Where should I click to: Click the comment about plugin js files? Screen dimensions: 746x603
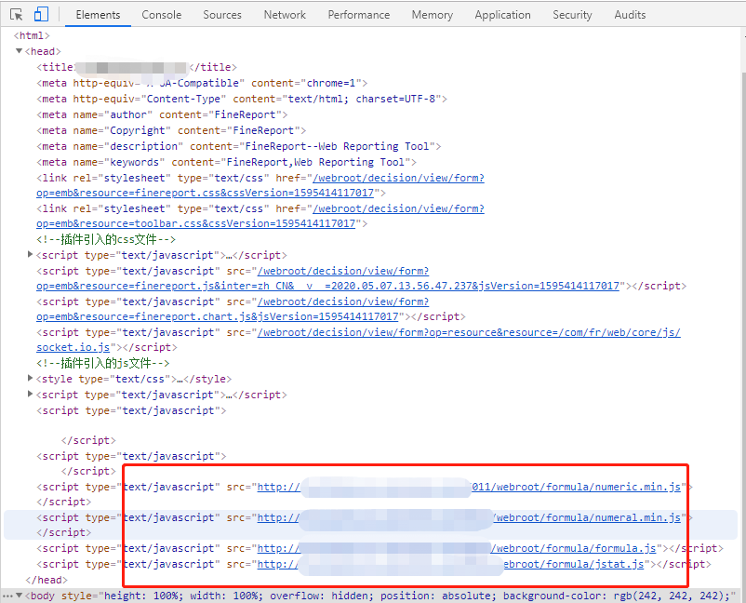(x=102, y=363)
